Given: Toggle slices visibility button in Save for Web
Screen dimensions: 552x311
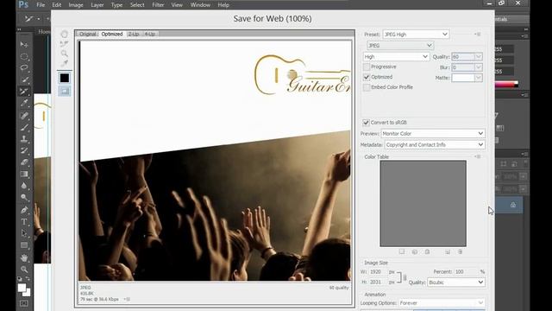Looking at the screenshot, I should (65, 92).
